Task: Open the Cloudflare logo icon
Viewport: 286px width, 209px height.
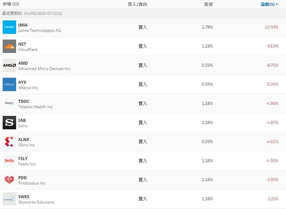Action: (x=9, y=46)
